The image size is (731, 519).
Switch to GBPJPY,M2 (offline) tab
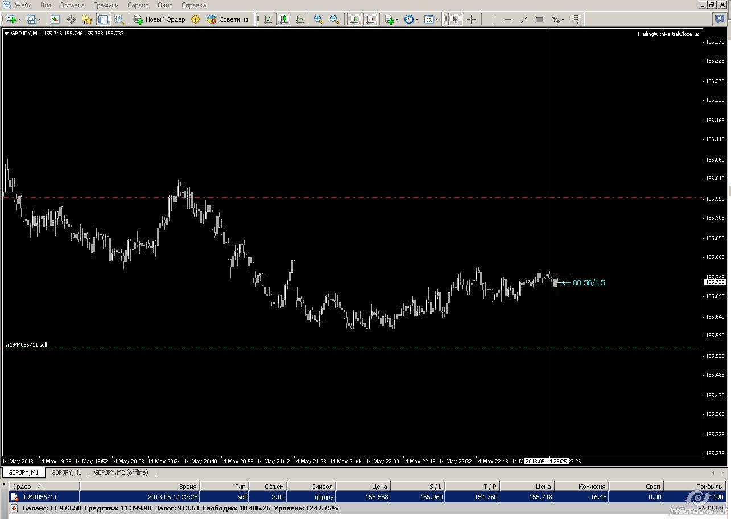click(x=121, y=472)
